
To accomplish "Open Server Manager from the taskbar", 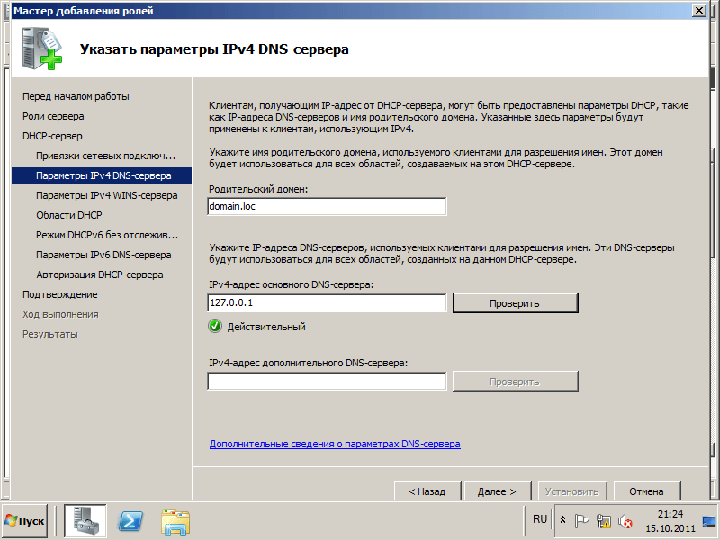I will 85,521.
